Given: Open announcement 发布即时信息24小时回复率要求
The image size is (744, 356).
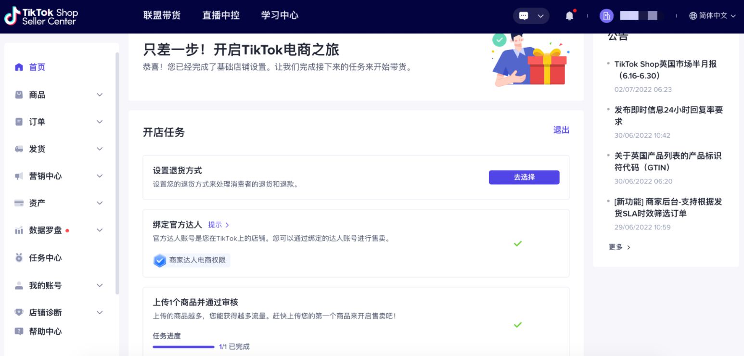Looking at the screenshot, I should tap(668, 115).
